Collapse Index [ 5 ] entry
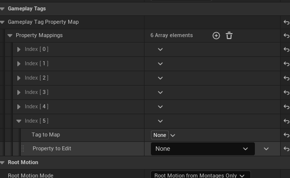This screenshot has width=290, height=178. pyautogui.click(x=19, y=121)
